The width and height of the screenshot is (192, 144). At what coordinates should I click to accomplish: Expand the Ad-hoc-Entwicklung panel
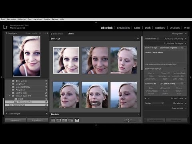186,38
